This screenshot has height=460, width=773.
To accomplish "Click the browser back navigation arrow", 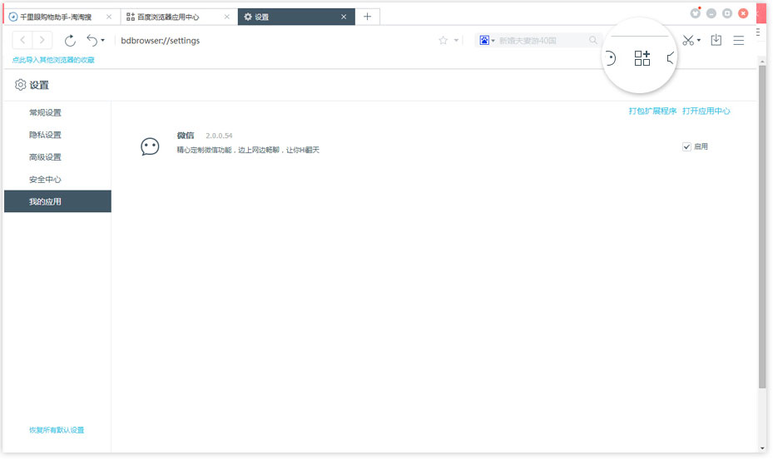I will coord(22,40).
